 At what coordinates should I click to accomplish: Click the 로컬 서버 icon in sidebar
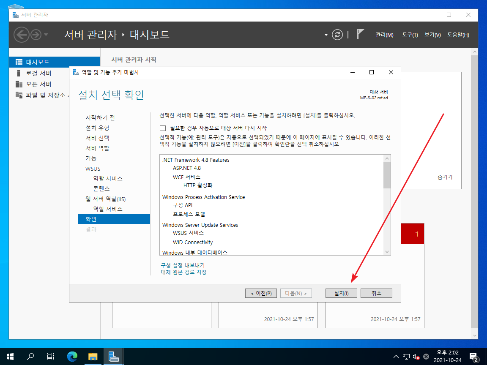click(19, 73)
